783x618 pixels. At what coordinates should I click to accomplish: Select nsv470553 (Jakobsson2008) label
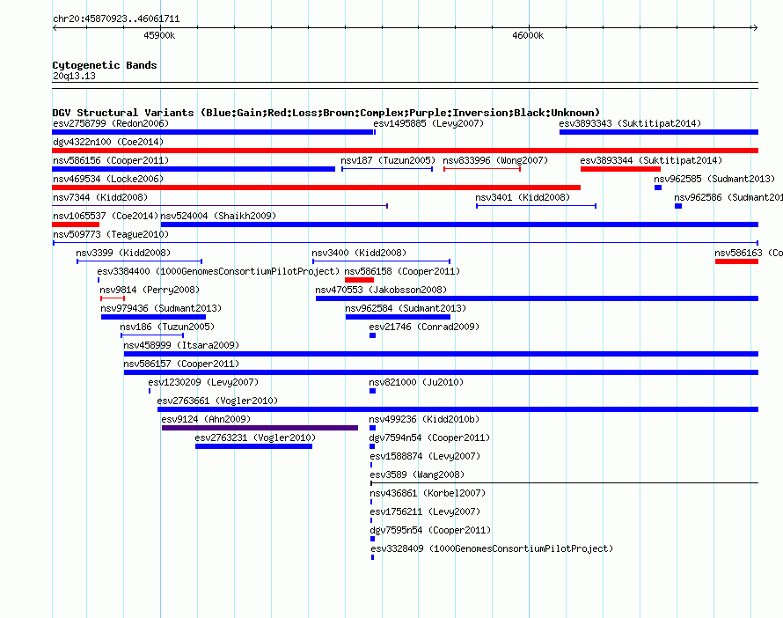tap(381, 290)
